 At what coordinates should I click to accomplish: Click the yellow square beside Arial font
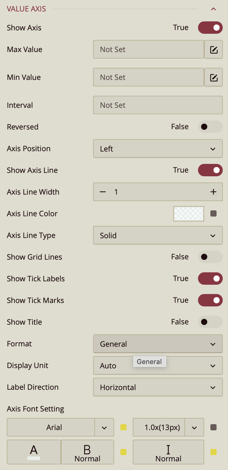pyautogui.click(x=123, y=428)
